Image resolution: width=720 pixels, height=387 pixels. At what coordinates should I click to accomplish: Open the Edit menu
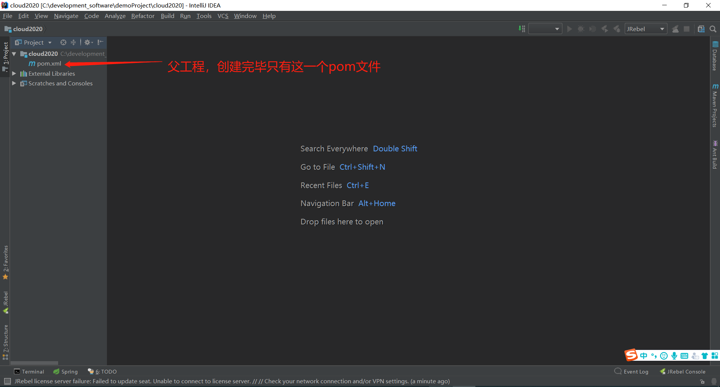coord(23,16)
